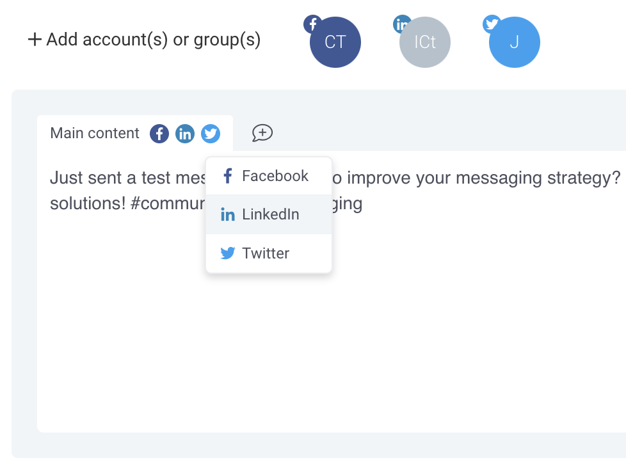Click the Facebook circle icon in Main content tab
The height and width of the screenshot is (476, 626).
tap(159, 134)
